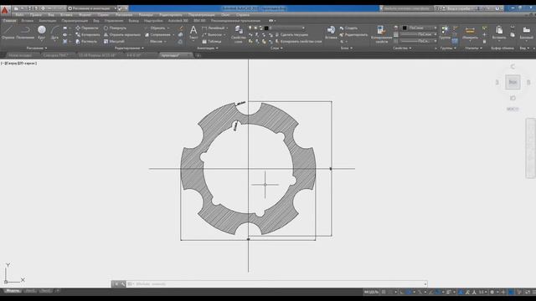Toggle grid display in status bar
The image size is (536, 301).
coord(384,292)
